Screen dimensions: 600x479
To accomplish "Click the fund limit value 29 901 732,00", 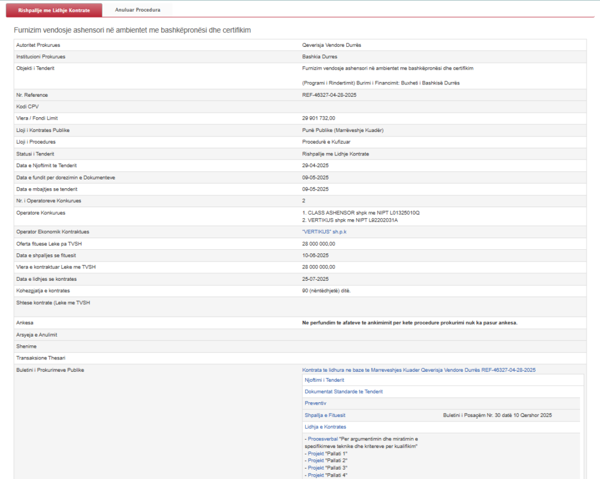I will pos(318,118).
